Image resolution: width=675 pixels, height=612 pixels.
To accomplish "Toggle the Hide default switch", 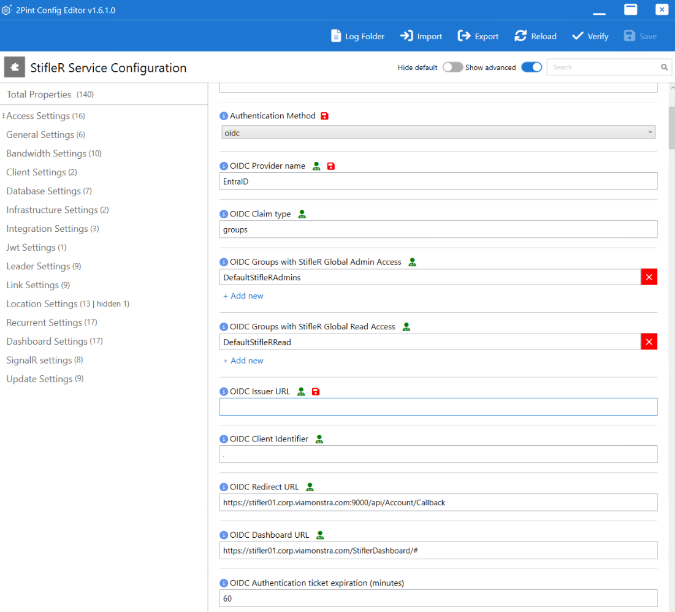I will (x=452, y=67).
